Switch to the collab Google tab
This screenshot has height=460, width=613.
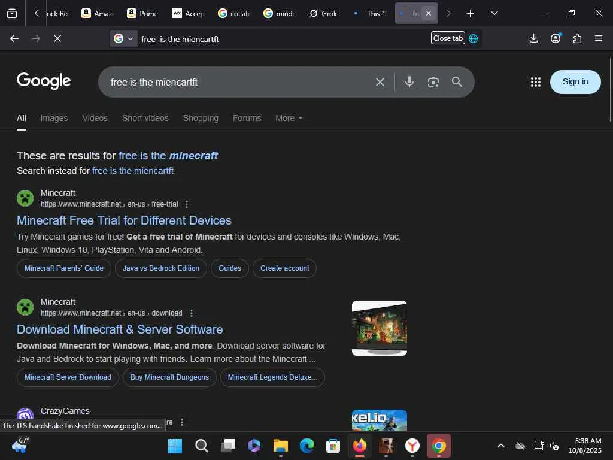233,13
